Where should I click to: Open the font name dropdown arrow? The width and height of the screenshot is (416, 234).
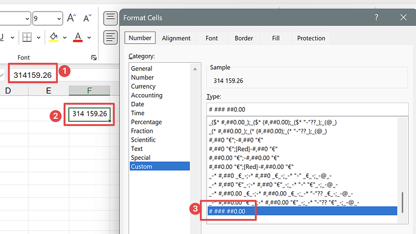tap(27, 19)
